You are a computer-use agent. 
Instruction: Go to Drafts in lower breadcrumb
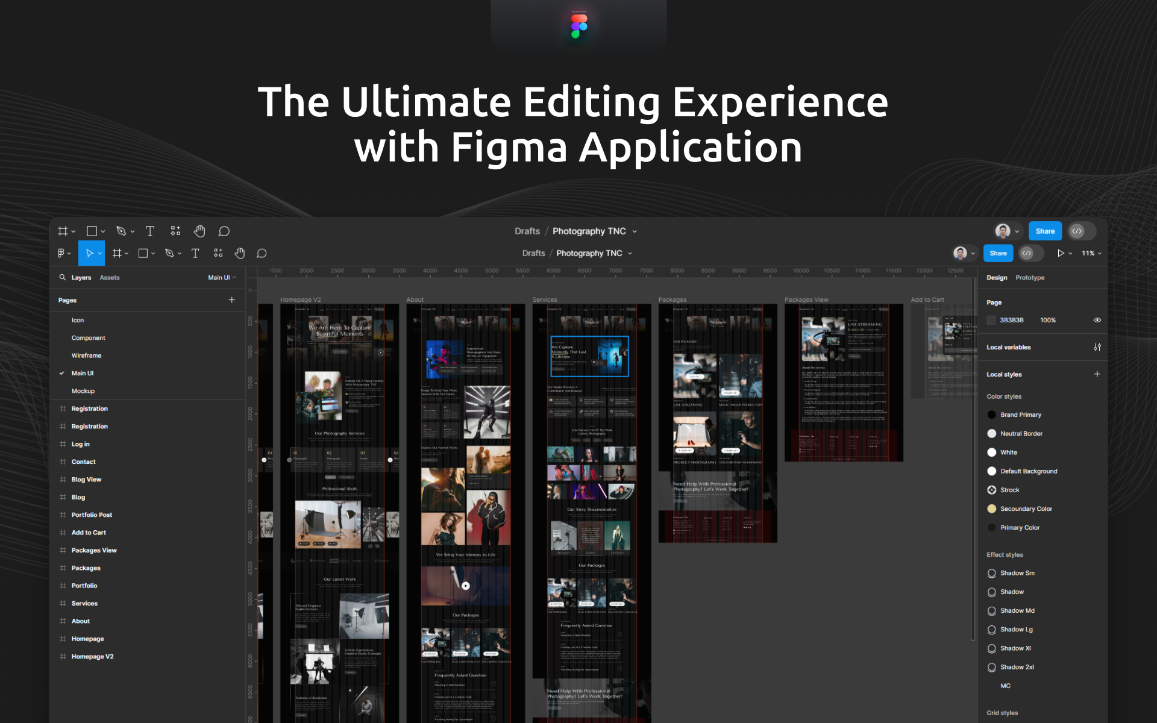click(533, 253)
